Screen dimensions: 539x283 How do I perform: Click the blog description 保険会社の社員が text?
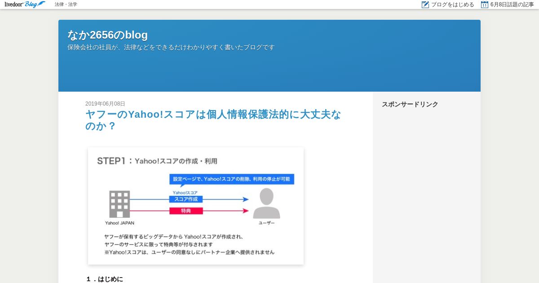tap(171, 48)
